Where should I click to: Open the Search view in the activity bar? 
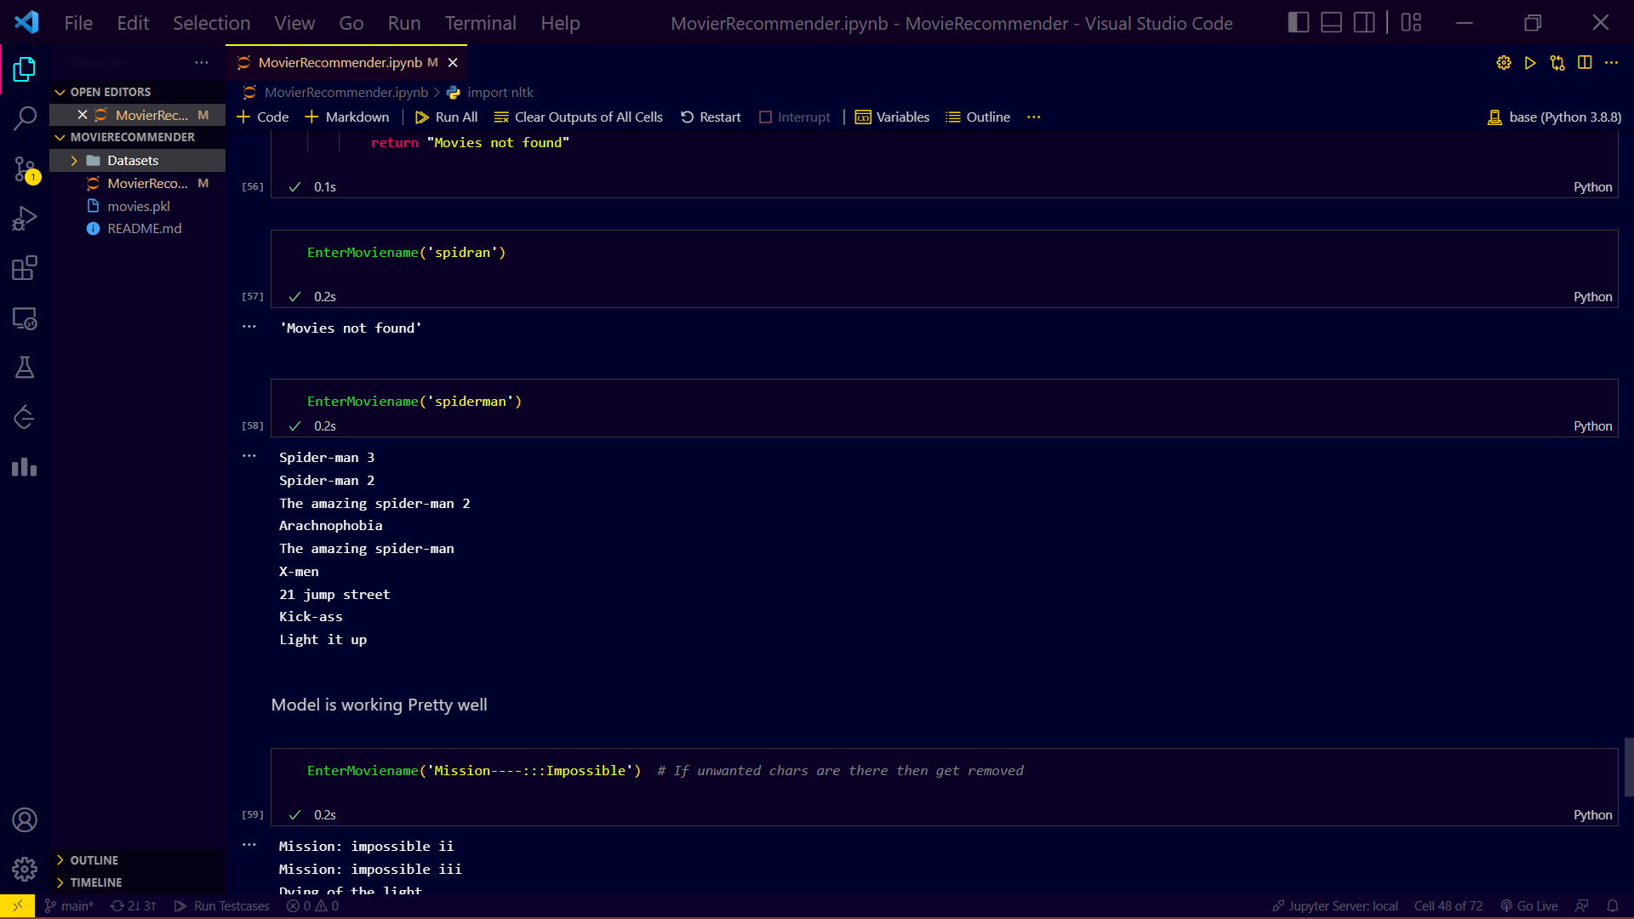[x=25, y=118]
